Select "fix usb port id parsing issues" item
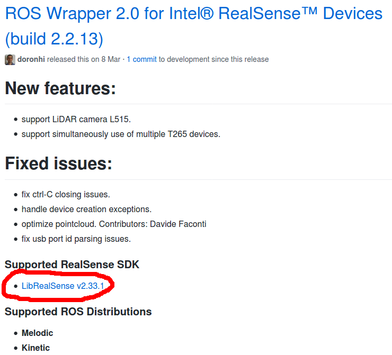 pos(76,239)
